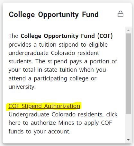
Task: Click the lock icon in card header
Action: (121, 14)
